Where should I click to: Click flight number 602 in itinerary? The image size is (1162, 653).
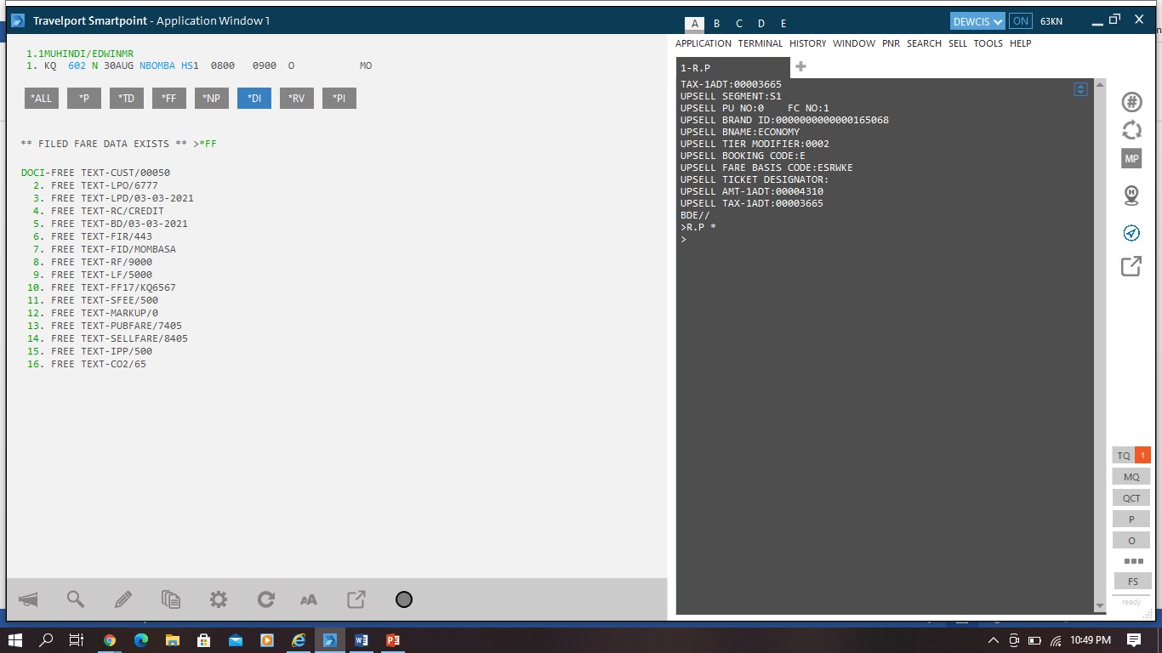tap(77, 65)
